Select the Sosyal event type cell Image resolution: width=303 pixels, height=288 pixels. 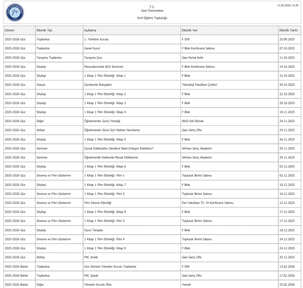59,85
